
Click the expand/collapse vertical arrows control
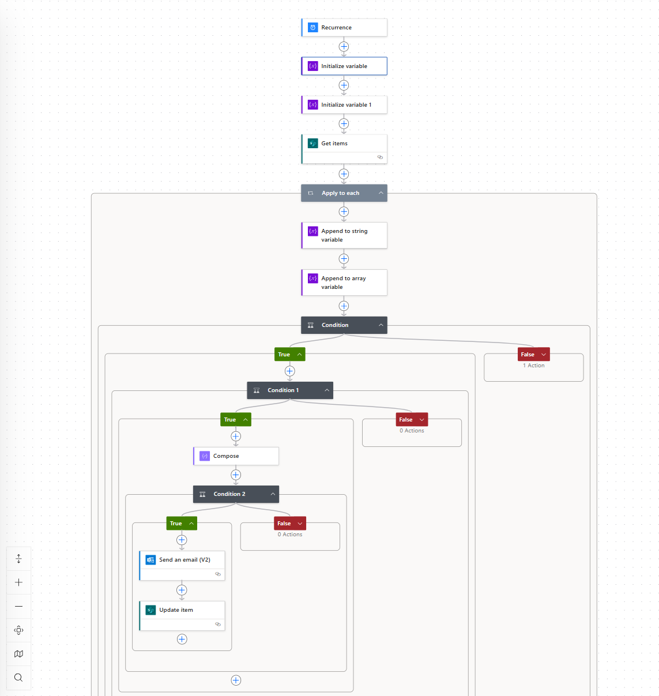18,559
